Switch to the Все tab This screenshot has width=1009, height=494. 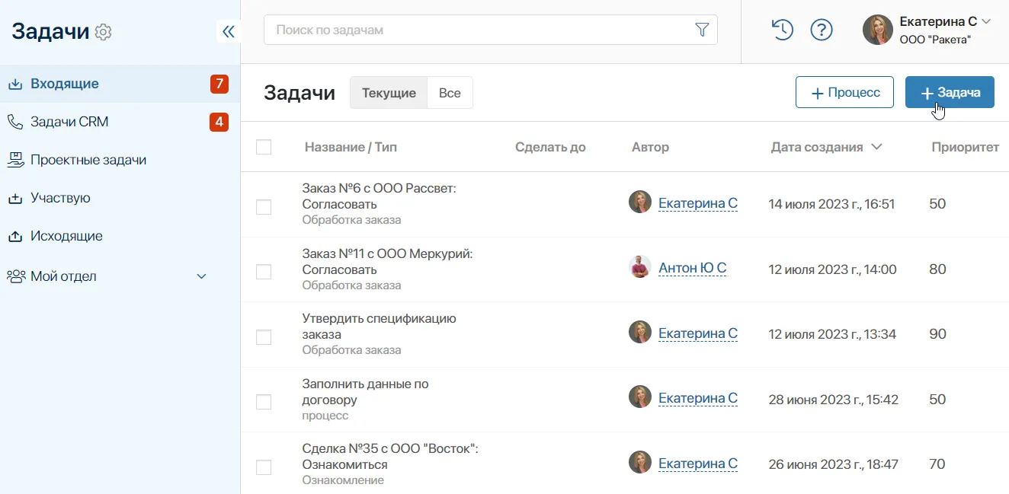pyautogui.click(x=450, y=92)
